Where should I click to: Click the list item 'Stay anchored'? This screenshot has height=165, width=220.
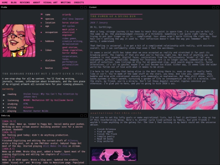(x=105, y=141)
